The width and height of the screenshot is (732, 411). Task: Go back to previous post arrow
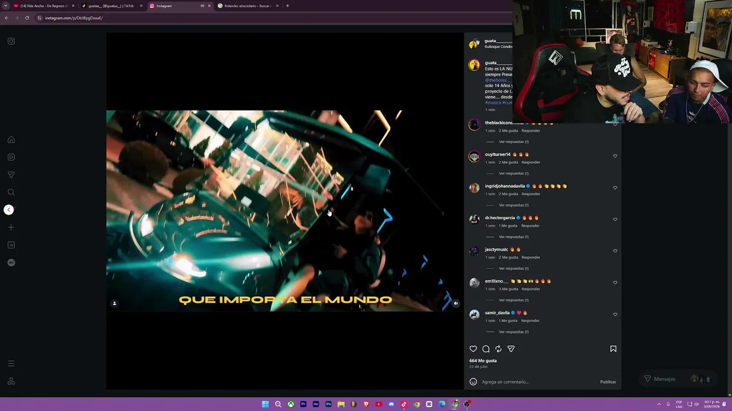9,209
